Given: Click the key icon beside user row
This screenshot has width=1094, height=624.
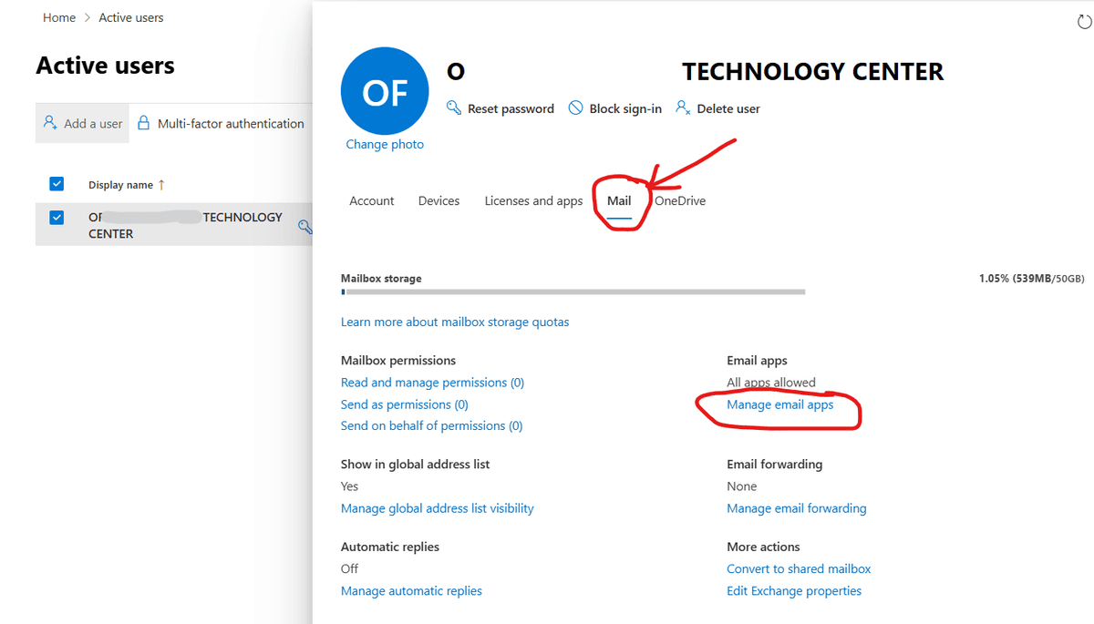Looking at the screenshot, I should [305, 226].
